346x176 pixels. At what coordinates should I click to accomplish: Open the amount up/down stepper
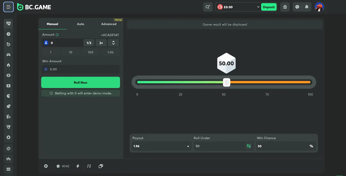[113, 43]
